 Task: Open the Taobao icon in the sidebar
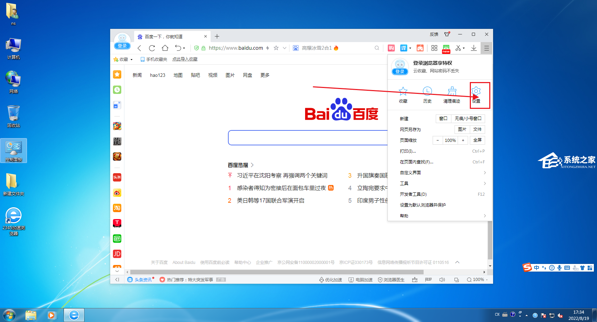tap(117, 208)
